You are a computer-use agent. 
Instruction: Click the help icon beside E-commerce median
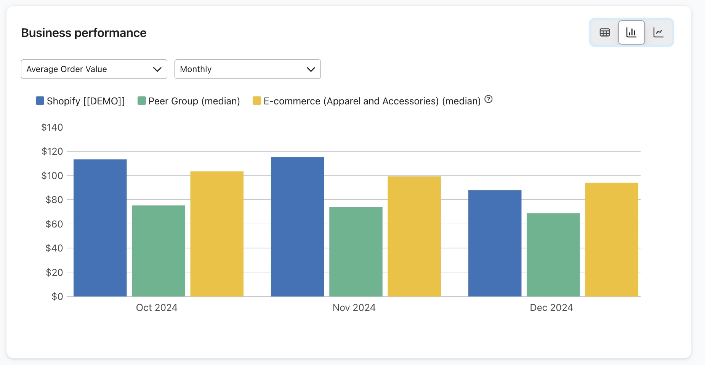point(489,99)
